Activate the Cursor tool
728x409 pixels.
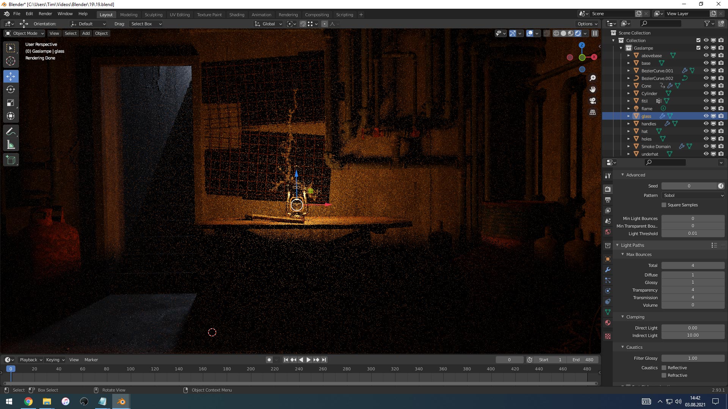tap(11, 61)
